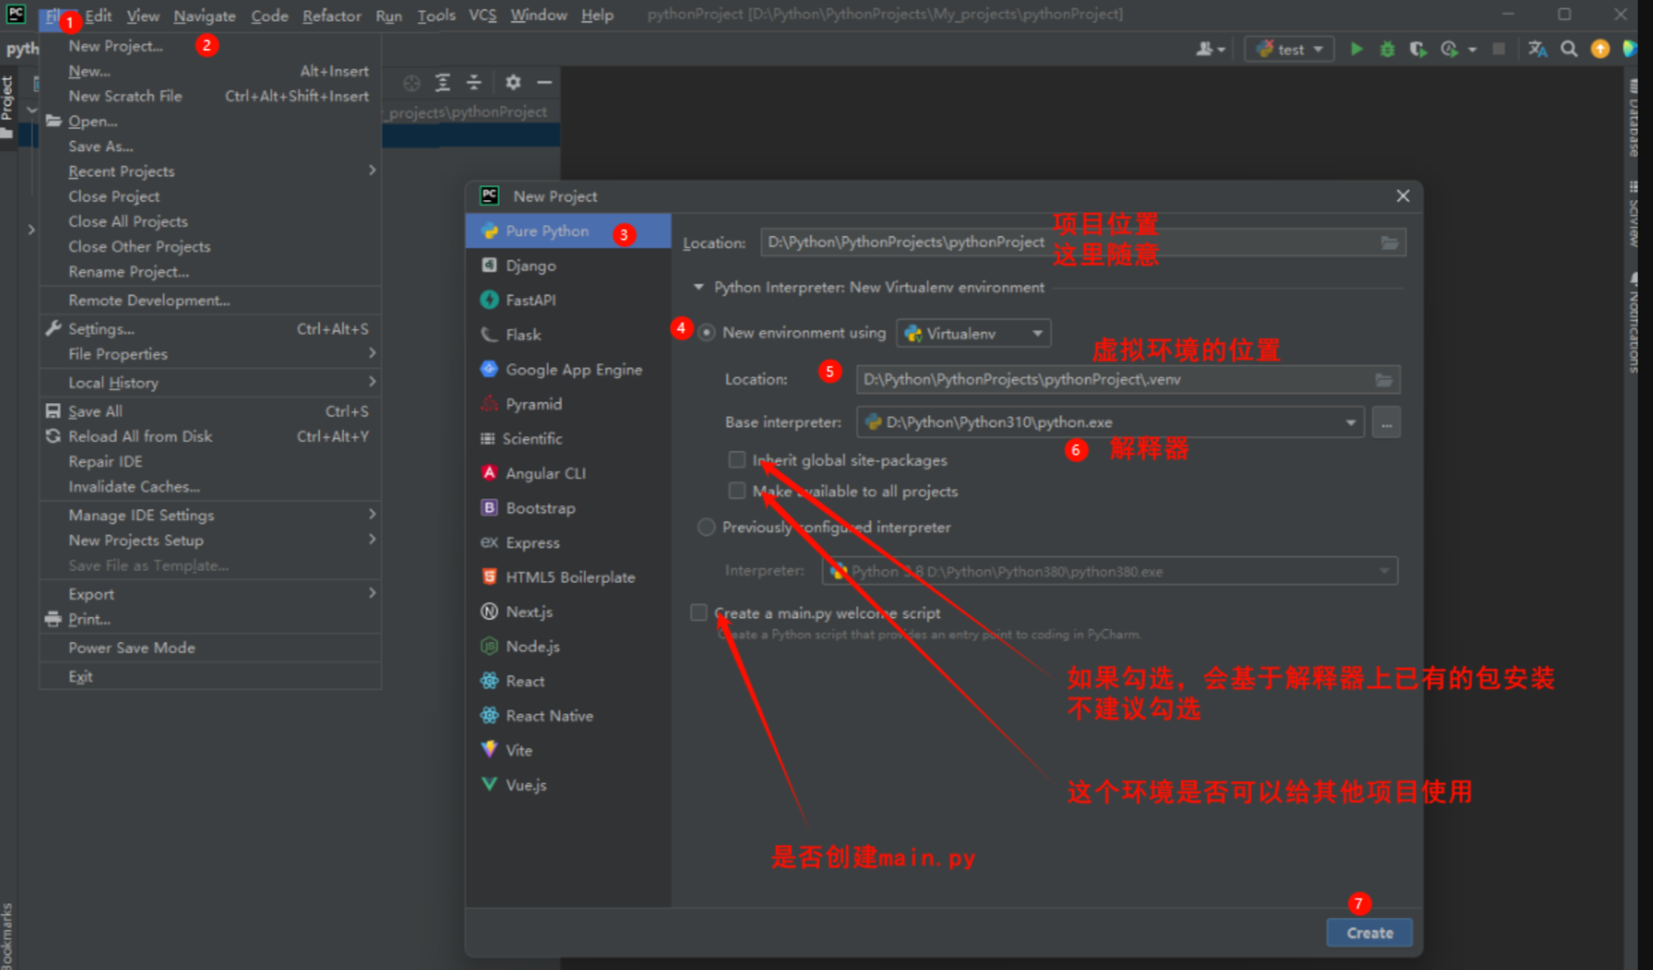Click the Stop square icon

pos(1498,49)
